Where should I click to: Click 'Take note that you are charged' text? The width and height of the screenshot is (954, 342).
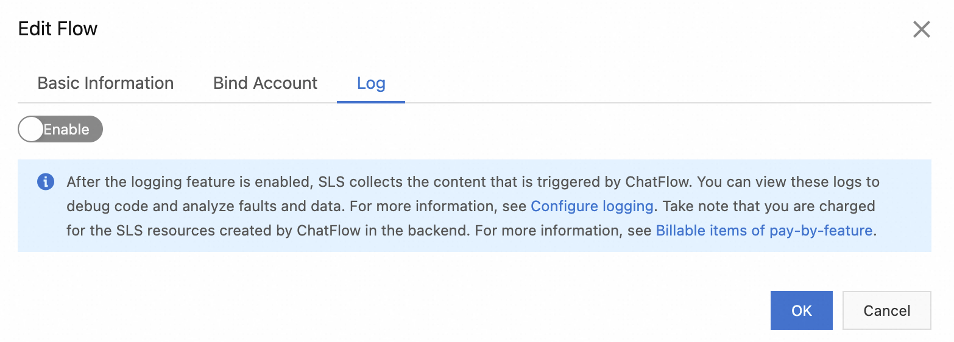(x=769, y=206)
